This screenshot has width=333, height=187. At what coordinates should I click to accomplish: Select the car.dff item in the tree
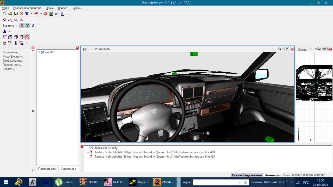tap(49, 52)
